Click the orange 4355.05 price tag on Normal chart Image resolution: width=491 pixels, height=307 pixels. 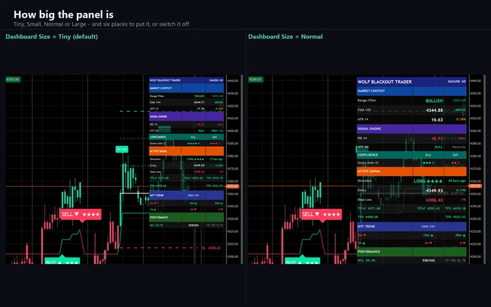[475, 186]
